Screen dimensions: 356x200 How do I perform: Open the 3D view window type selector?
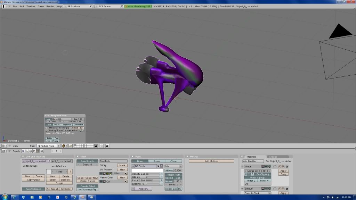click(x=3, y=146)
